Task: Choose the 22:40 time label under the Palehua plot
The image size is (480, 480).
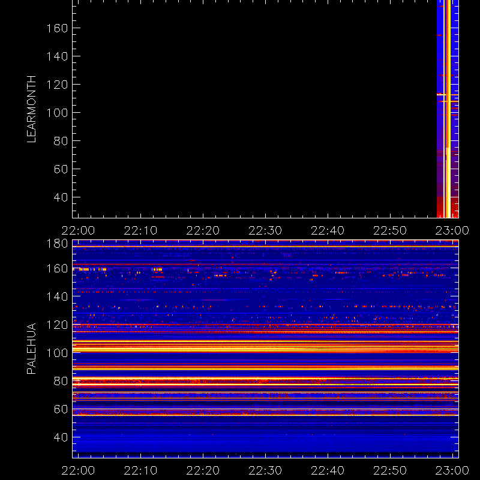Action: 328,470
